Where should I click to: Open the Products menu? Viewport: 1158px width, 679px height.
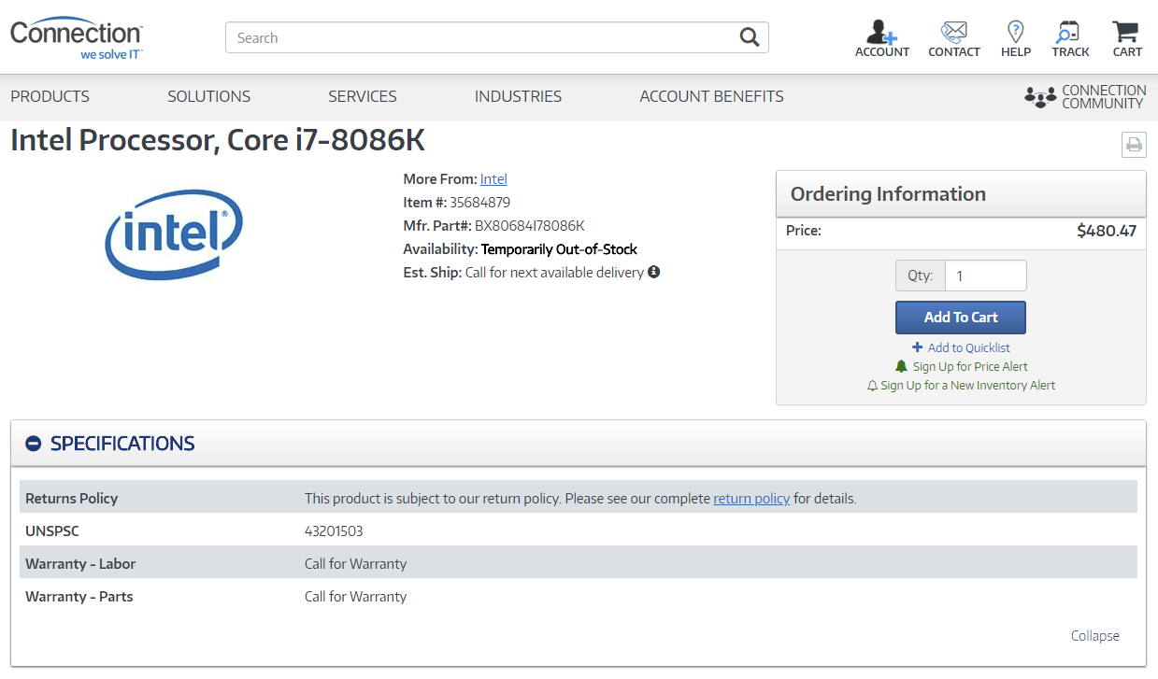pos(50,96)
